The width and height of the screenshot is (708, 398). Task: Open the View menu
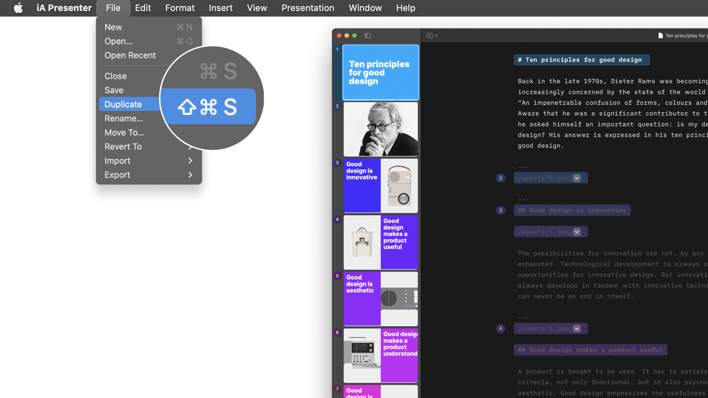pyautogui.click(x=257, y=8)
